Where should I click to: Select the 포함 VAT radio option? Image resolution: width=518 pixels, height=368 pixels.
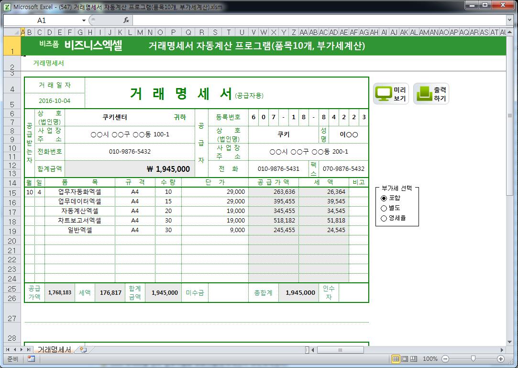click(384, 198)
